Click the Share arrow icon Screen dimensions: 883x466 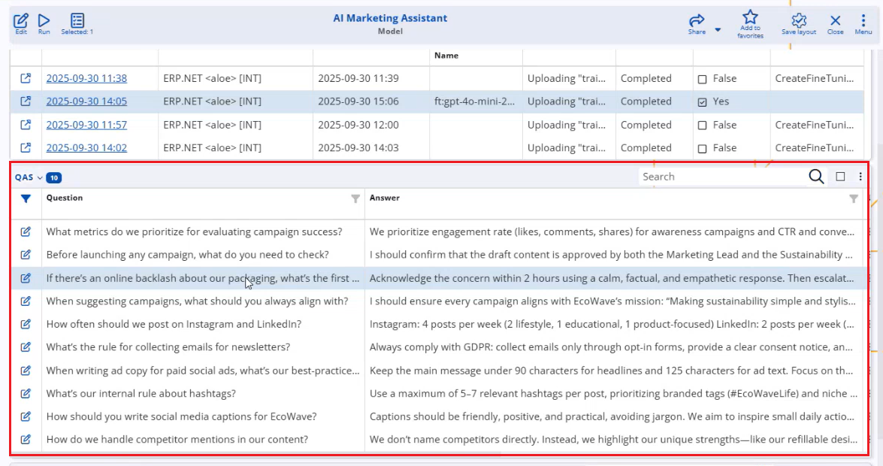[x=697, y=20]
